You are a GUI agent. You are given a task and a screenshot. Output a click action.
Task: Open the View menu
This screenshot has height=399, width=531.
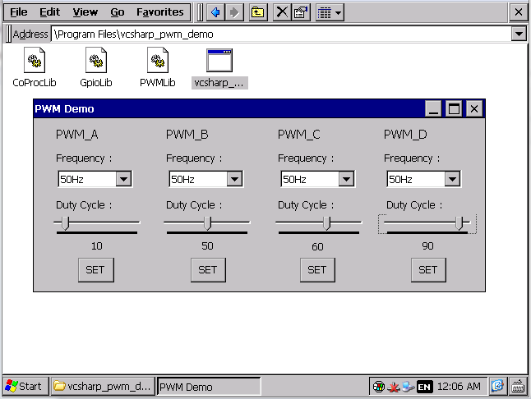tap(85, 12)
